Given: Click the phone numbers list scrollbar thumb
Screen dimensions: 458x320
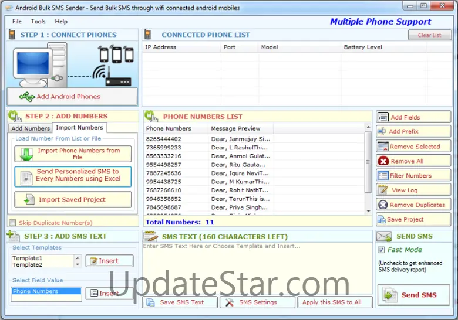Looking at the screenshot, I should (368, 162).
